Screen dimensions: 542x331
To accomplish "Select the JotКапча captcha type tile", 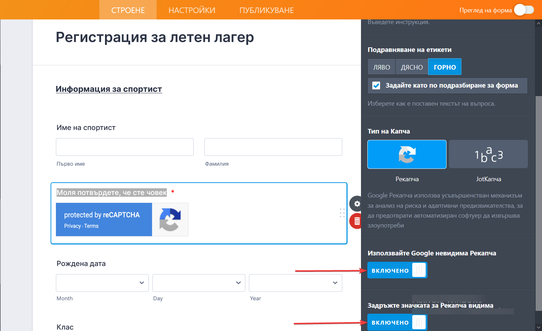I will click(488, 154).
